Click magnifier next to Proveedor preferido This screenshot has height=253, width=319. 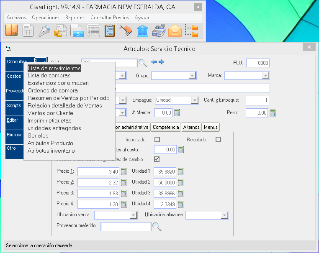click(x=157, y=227)
